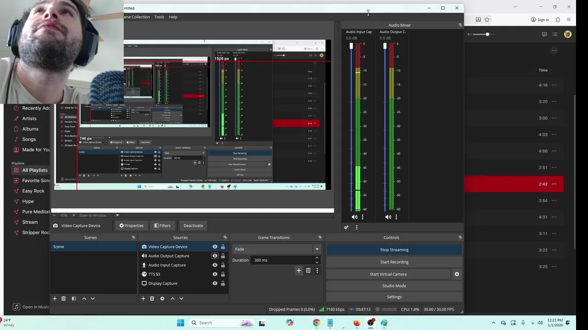Open Properties for Video Capture Device

[131, 225]
